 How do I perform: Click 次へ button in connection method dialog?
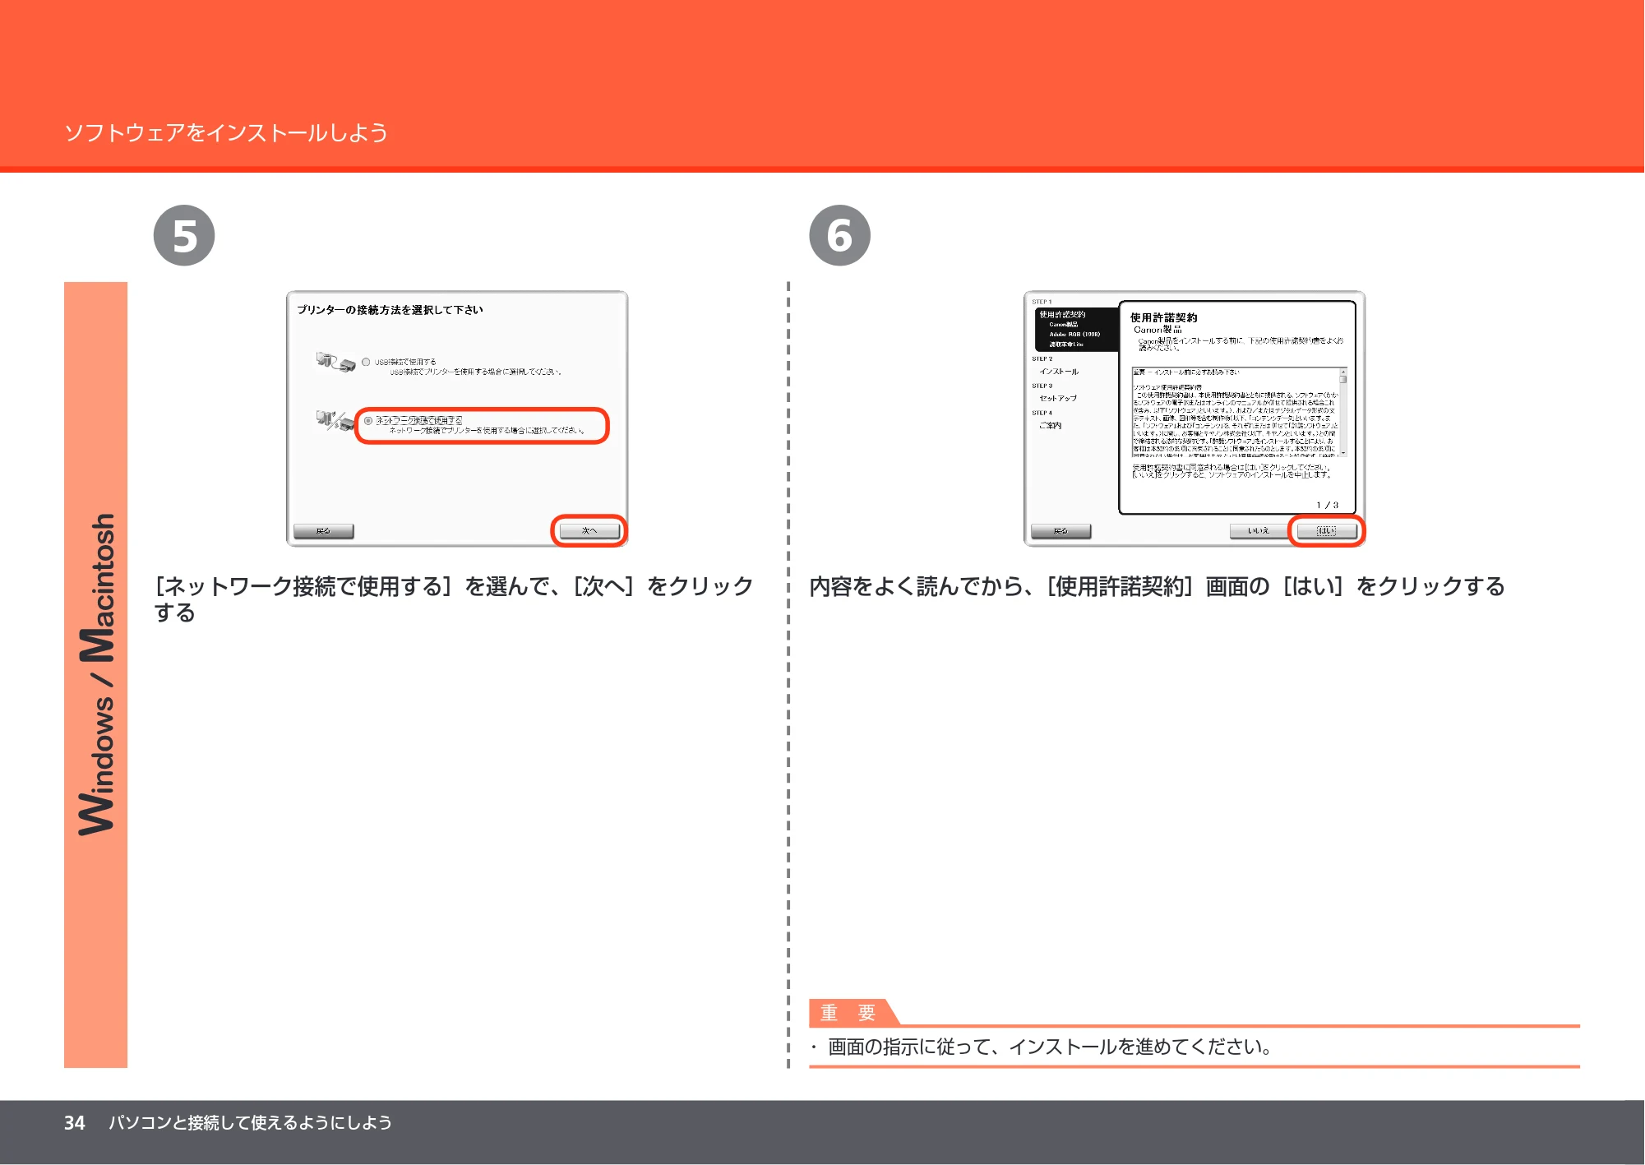tap(589, 531)
